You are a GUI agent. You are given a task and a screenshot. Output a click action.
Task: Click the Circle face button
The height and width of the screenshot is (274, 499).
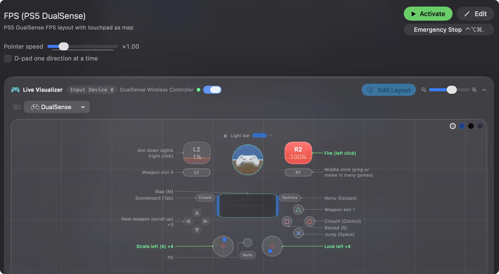(310, 221)
